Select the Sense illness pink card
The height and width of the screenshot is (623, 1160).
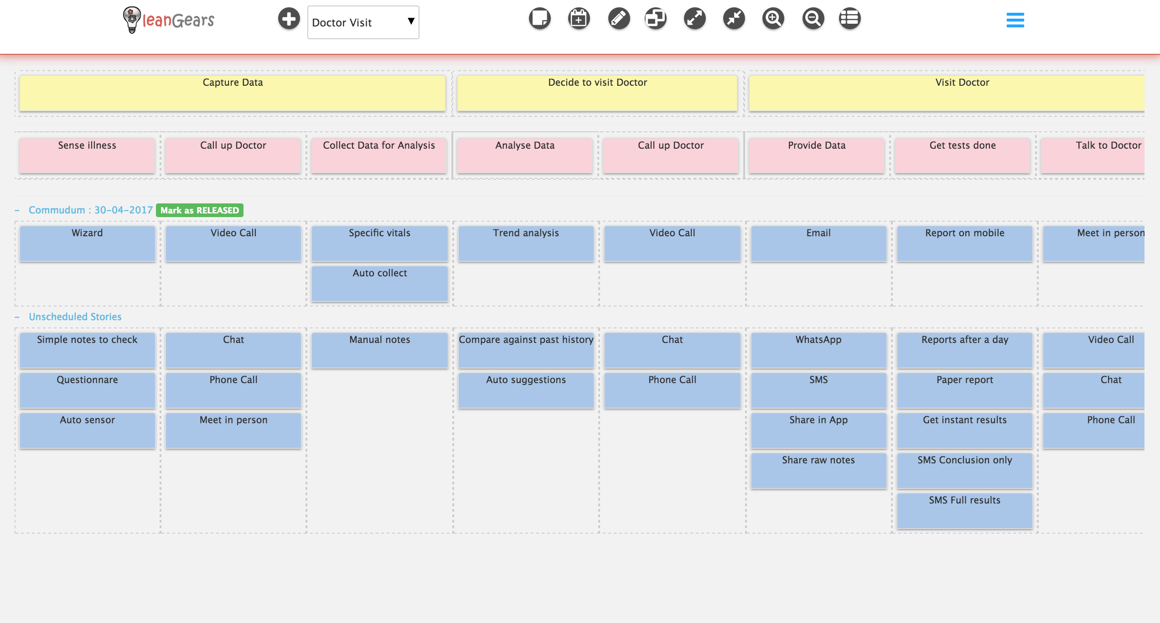[x=87, y=156]
